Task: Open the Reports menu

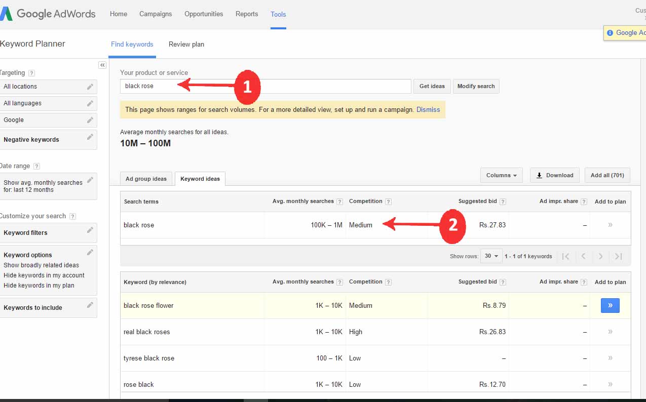Action: (247, 14)
